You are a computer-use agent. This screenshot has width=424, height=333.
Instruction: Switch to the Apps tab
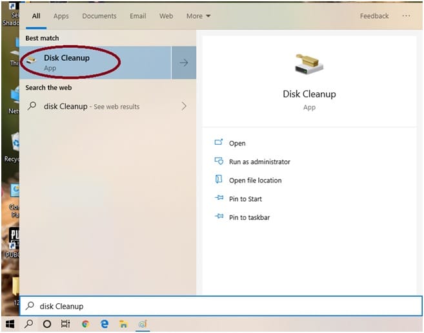(x=61, y=16)
